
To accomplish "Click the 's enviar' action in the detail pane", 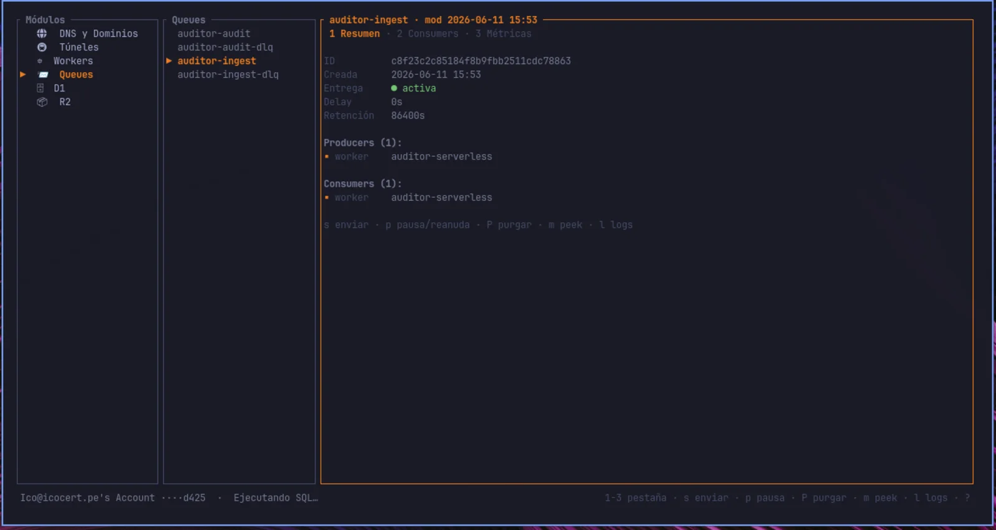I will coord(346,225).
